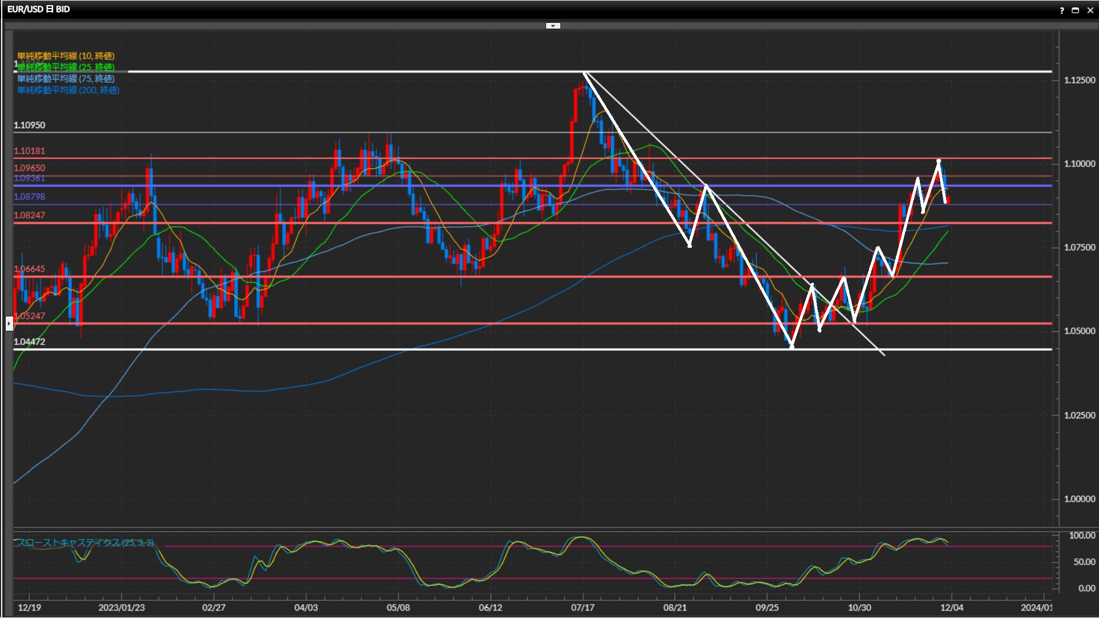Click the 12/04 date on time axis
This screenshot has width=1099, height=618.
(951, 608)
